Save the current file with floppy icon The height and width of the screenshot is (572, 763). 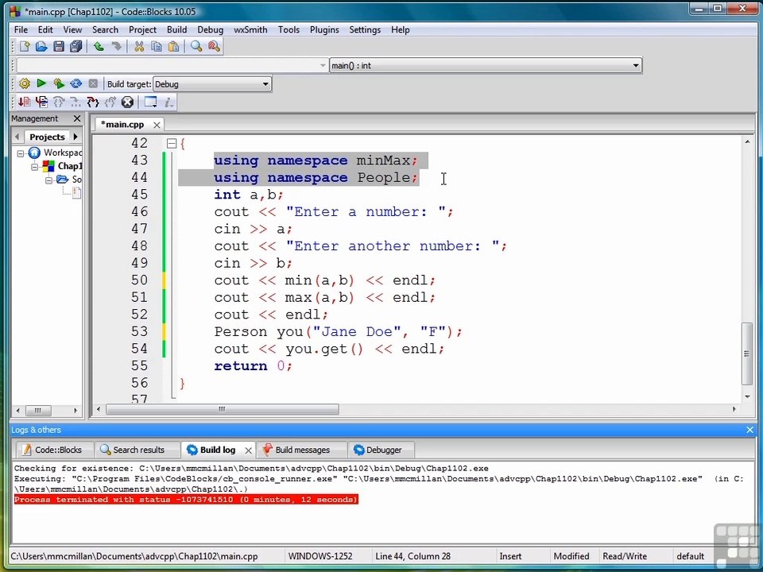[59, 46]
